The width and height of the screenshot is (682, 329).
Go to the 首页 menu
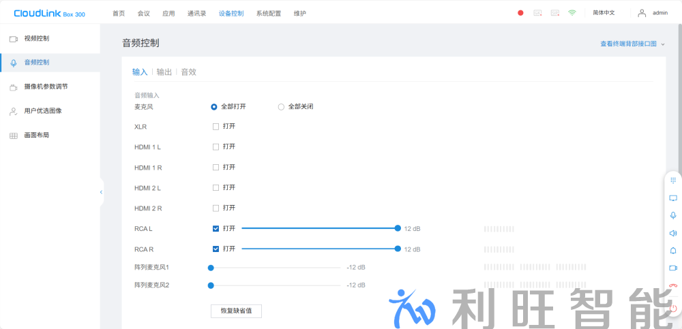118,14
